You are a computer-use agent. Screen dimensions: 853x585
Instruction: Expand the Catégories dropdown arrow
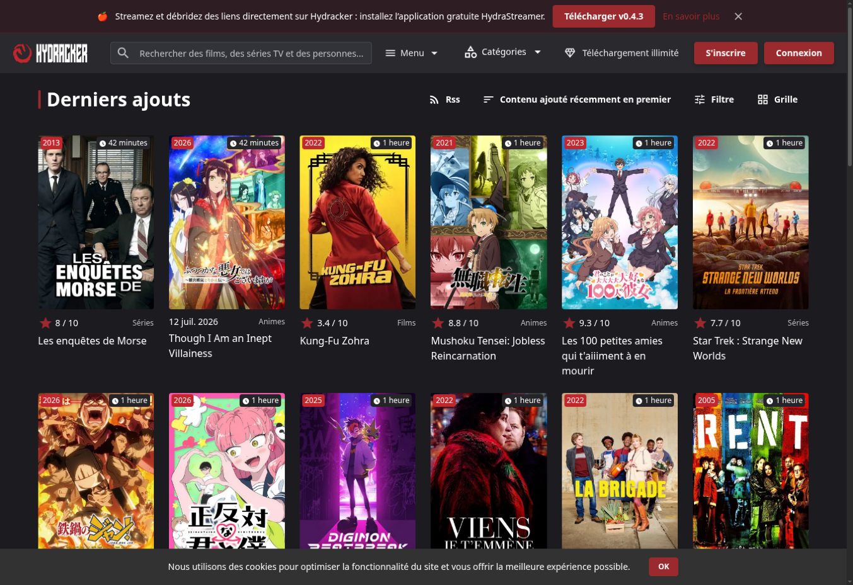tap(538, 52)
